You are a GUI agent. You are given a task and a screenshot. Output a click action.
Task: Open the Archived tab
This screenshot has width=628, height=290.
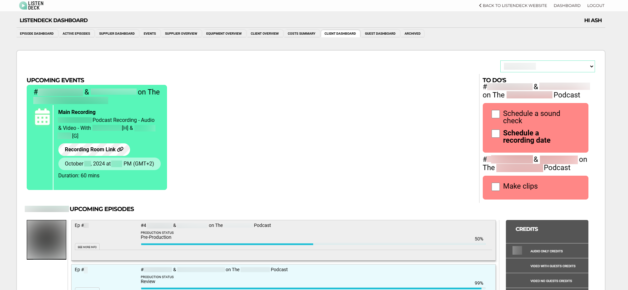[x=412, y=34]
